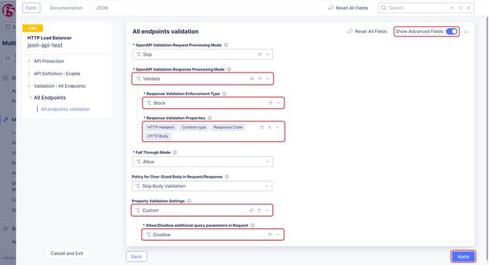Go to the previous search result using the up arrow
The height and width of the screenshot is (265, 489).
451,8
